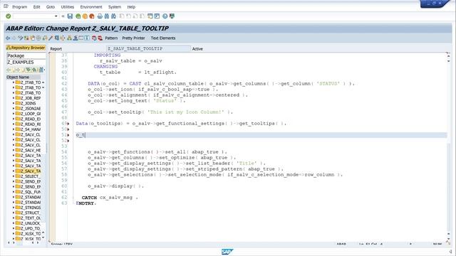Screen dimensions: 456x256
Task: Expand the Z_JOB_REP tree node
Action: 14,98
